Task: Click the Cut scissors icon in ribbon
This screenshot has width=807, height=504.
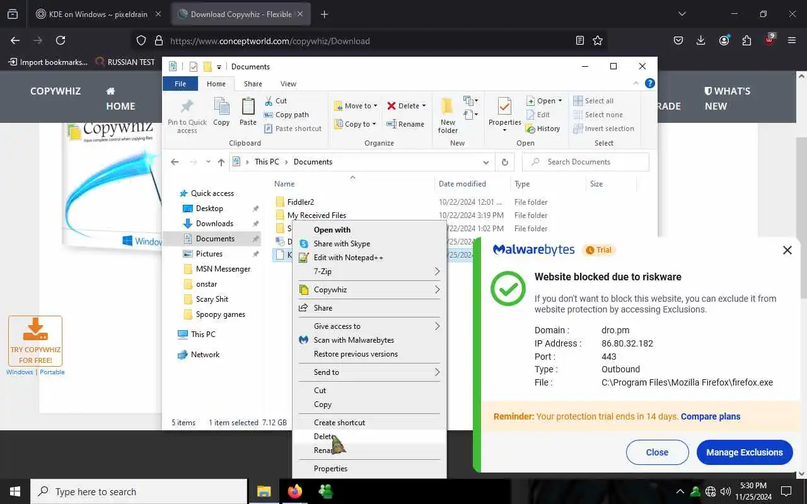Action: point(269,101)
